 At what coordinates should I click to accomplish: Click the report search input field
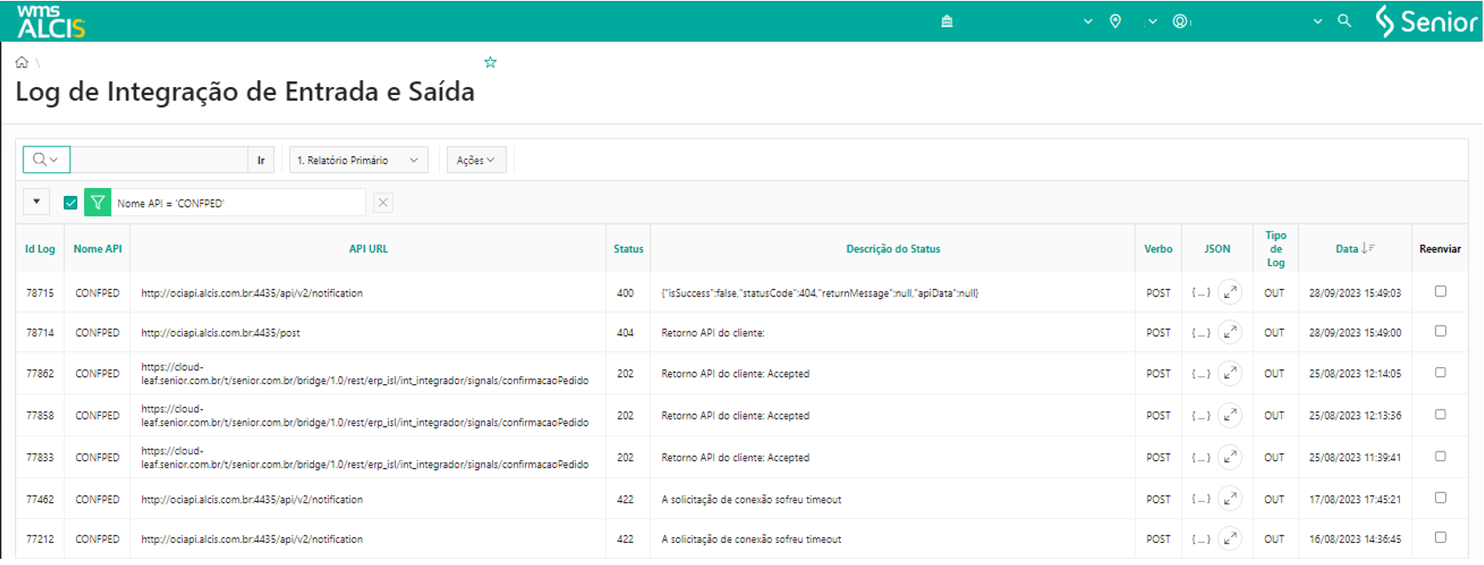click(x=159, y=160)
